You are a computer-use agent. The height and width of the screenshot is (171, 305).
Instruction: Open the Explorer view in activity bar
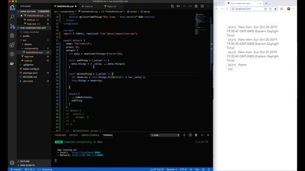point(12,8)
